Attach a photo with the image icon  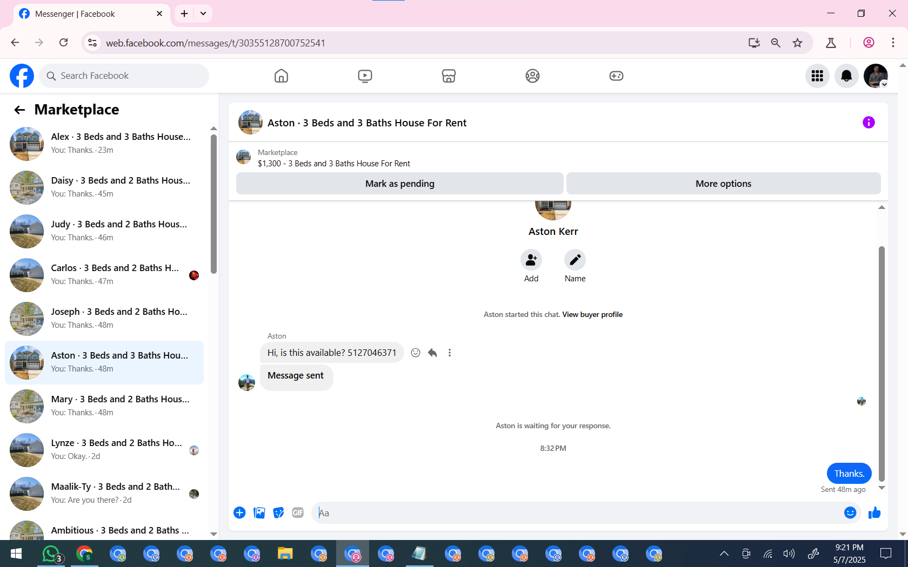pyautogui.click(x=259, y=513)
